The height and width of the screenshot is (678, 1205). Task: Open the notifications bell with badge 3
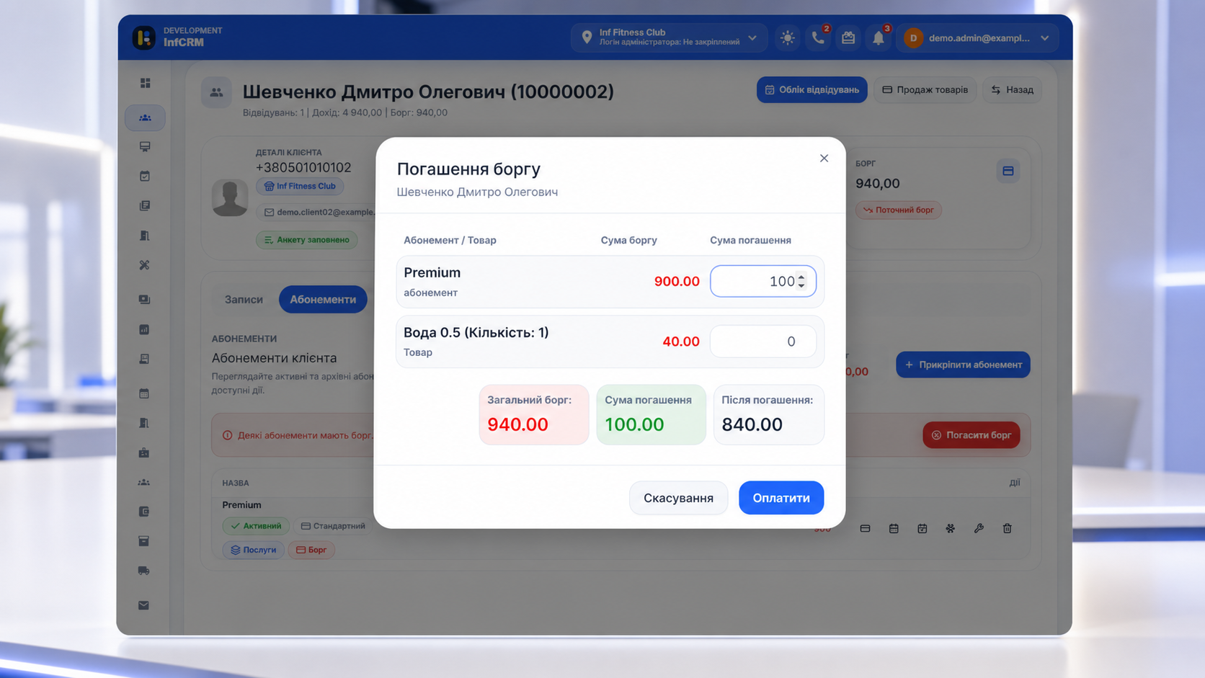[x=879, y=37]
